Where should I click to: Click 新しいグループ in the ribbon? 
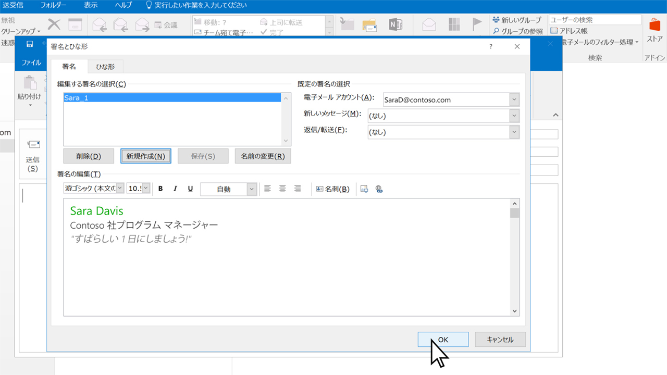(x=517, y=20)
